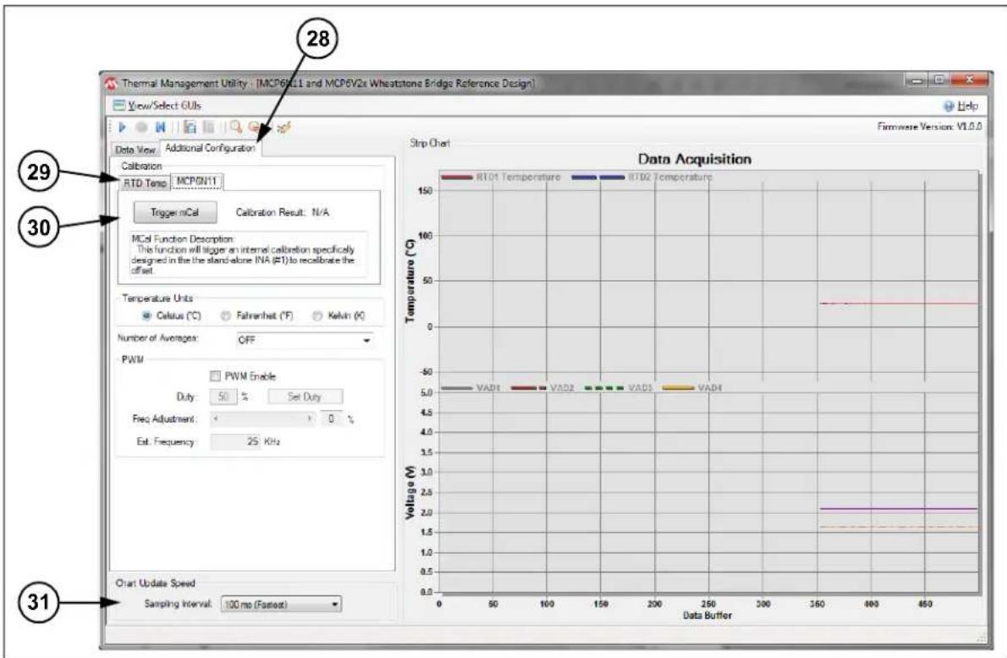Click the blue Help question mark icon
1007x658 pixels.
[x=949, y=106]
